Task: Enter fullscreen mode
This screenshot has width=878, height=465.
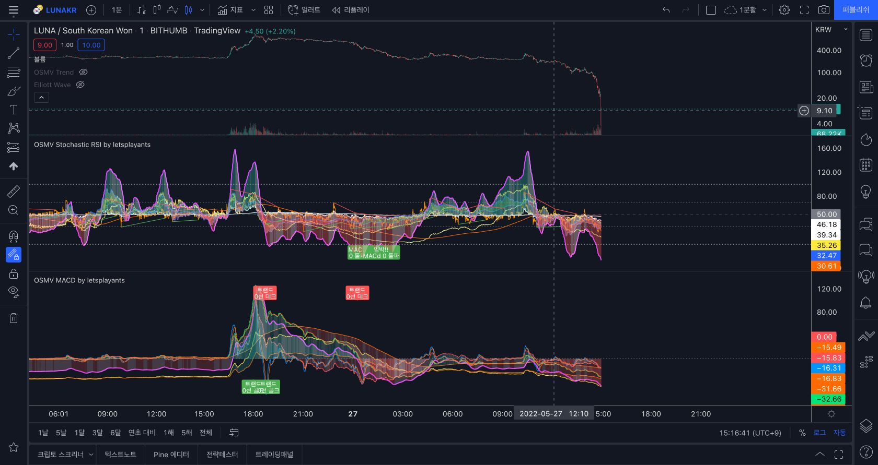Action: click(x=804, y=10)
